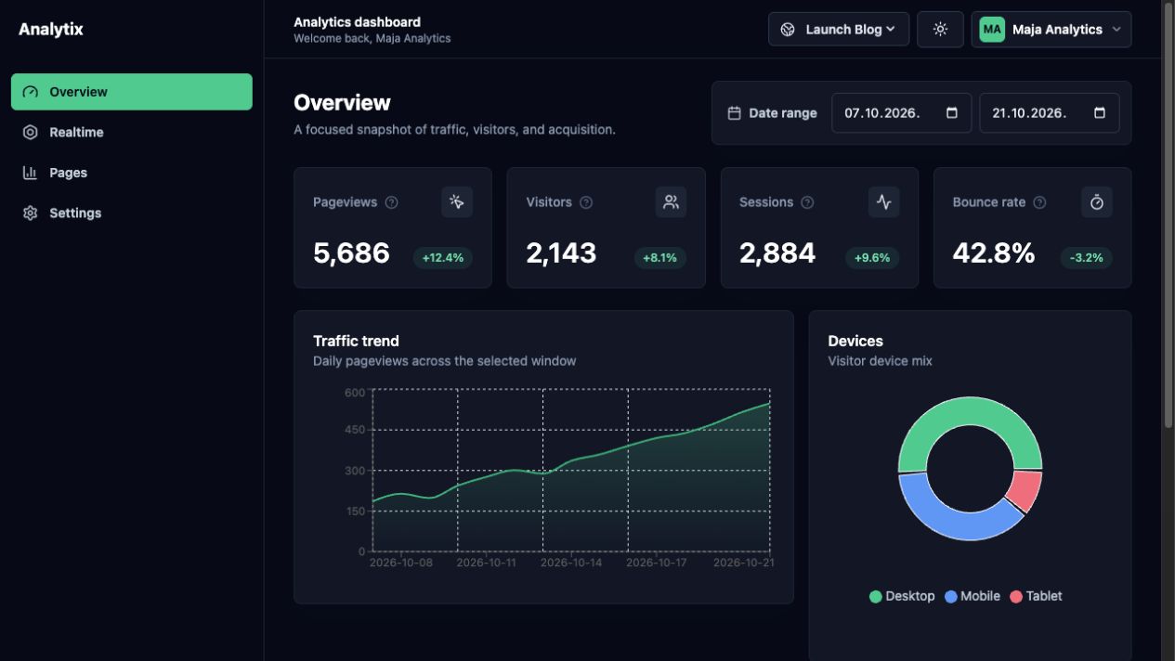Click the Sessions help question icon
1175x661 pixels.
click(807, 202)
